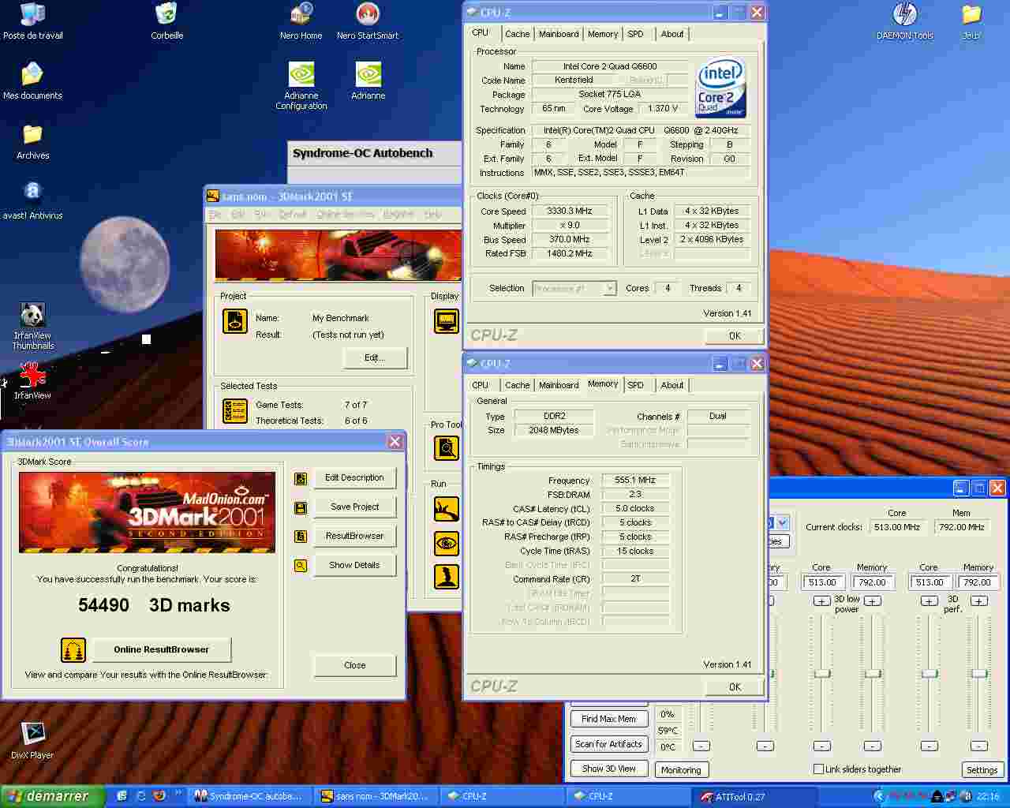Open the Monitoring button in ATITool
The image size is (1010, 808).
681,770
